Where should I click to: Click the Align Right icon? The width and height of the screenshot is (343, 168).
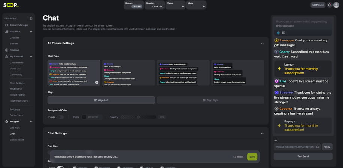pyautogui.click(x=204, y=100)
